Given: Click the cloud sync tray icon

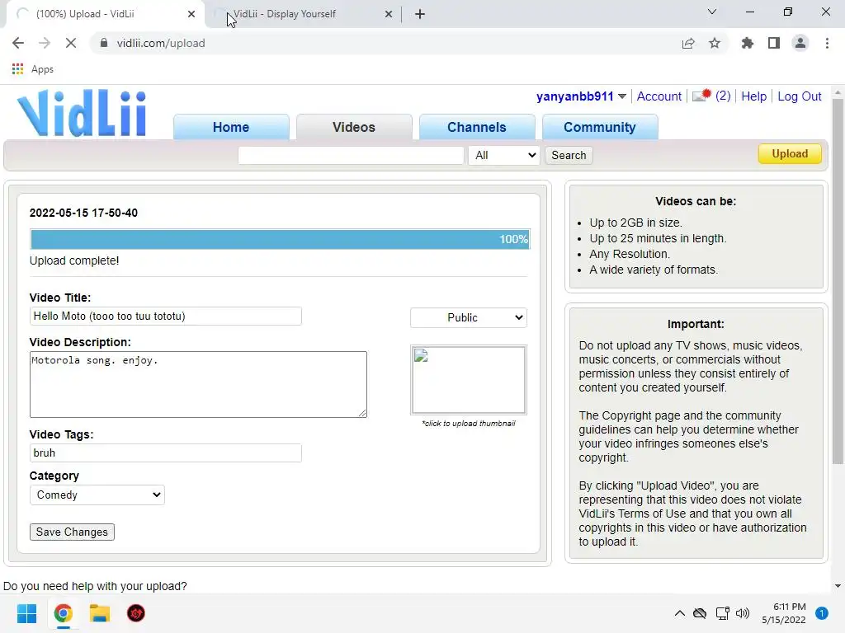Looking at the screenshot, I should pyautogui.click(x=700, y=613).
